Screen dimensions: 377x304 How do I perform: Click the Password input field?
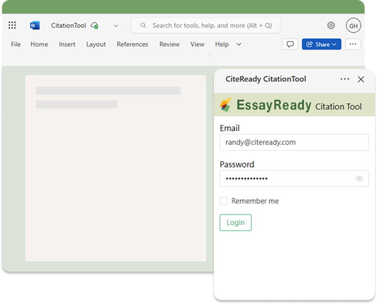294,178
